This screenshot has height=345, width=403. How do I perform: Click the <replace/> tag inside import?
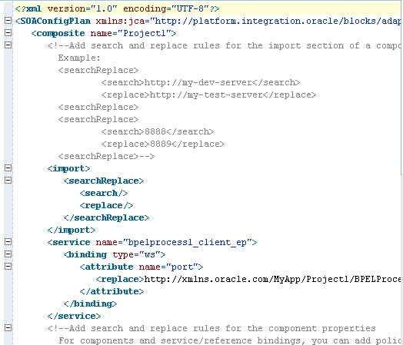[x=106, y=205]
